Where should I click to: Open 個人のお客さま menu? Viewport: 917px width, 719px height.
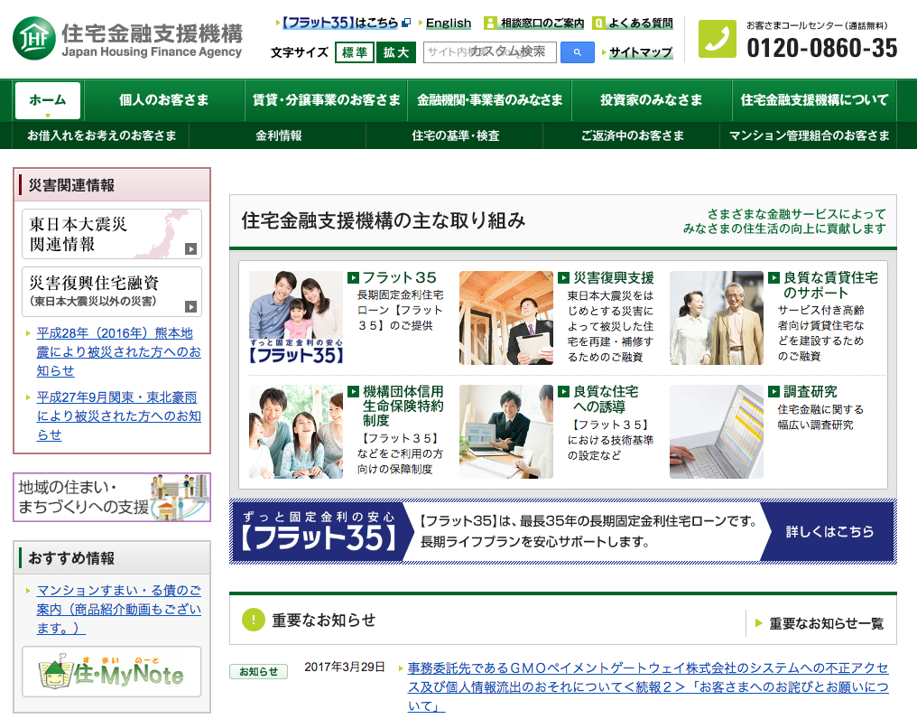pos(163,100)
